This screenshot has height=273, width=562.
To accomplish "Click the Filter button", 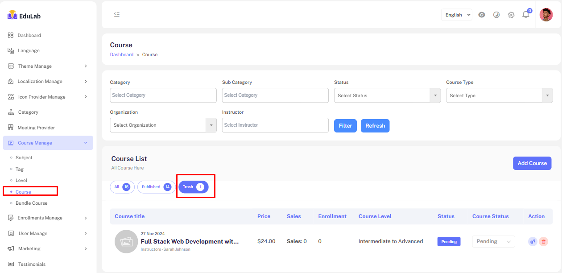I will [345, 126].
